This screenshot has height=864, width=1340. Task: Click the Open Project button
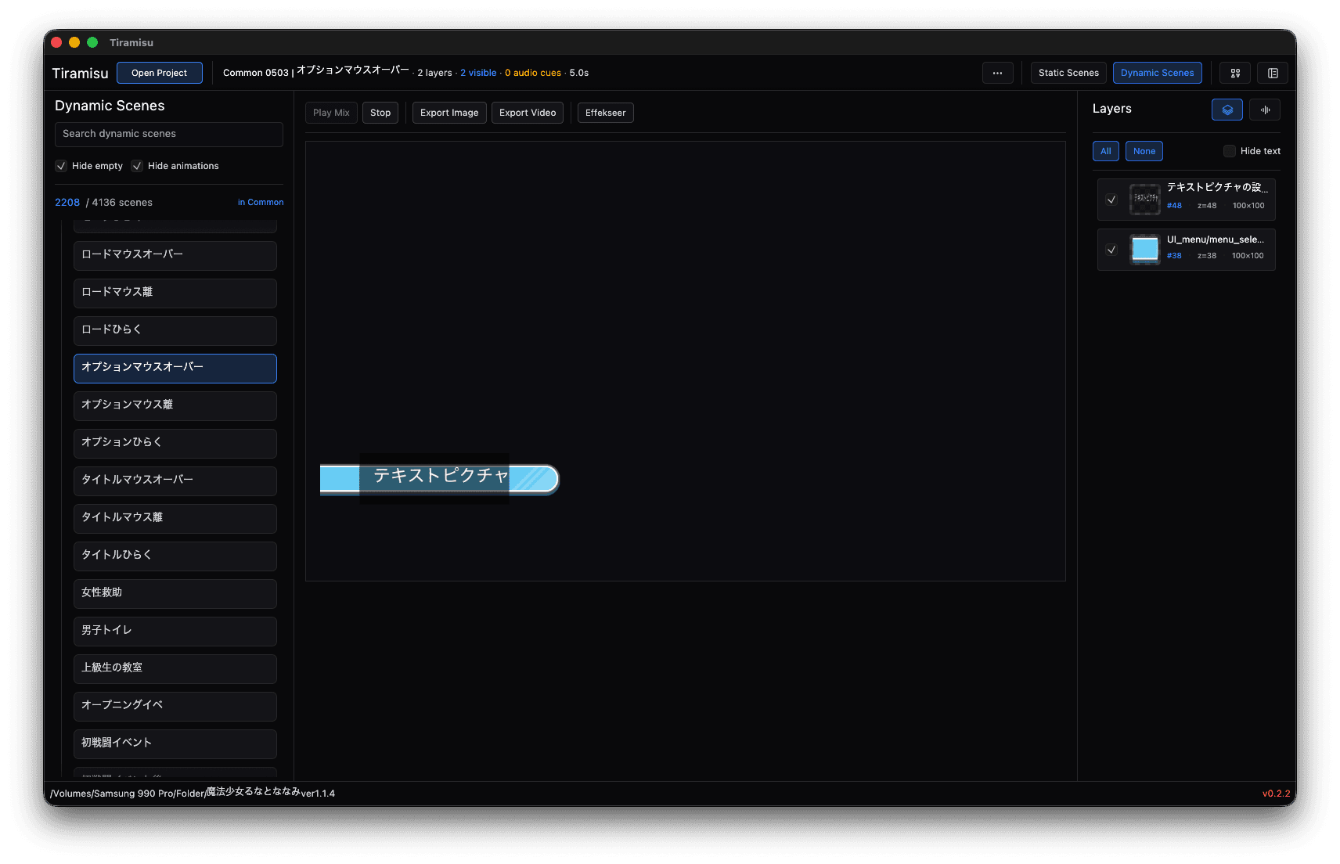[160, 73]
